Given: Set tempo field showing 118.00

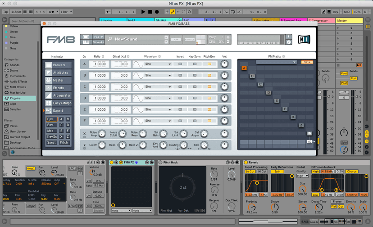Looking at the screenshot, I should [x=16, y=12].
